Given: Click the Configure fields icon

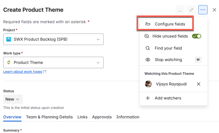Looking at the screenshot, I should coord(148,24).
